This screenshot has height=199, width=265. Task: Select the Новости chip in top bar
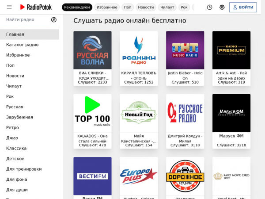[x=146, y=7]
